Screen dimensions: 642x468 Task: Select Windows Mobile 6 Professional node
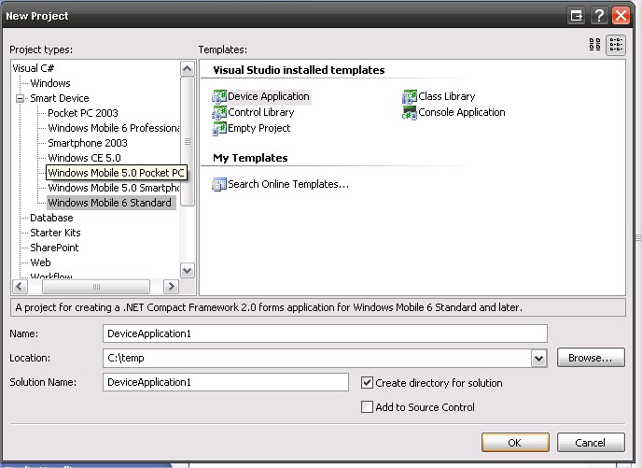pos(114,128)
